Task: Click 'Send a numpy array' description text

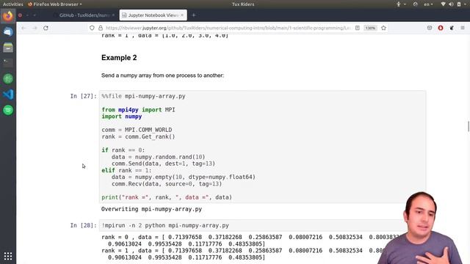Action: [162, 76]
